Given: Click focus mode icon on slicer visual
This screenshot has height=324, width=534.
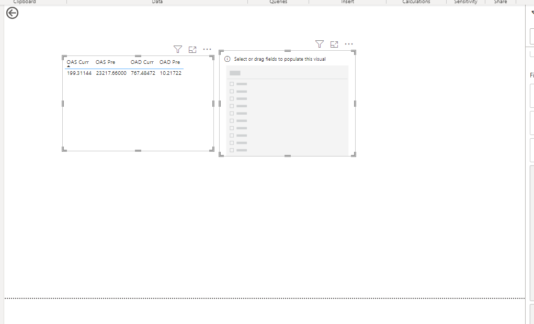Looking at the screenshot, I should click(334, 44).
